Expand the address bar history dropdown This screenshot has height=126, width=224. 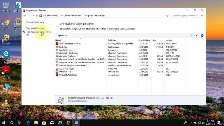pos(164,16)
